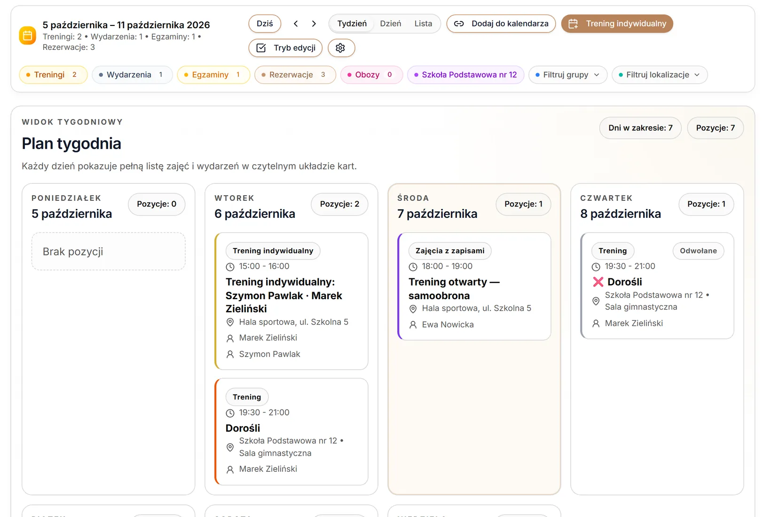Click the Zajęcia z zapisami tag
Viewport: 771px width, 517px height.
450,251
